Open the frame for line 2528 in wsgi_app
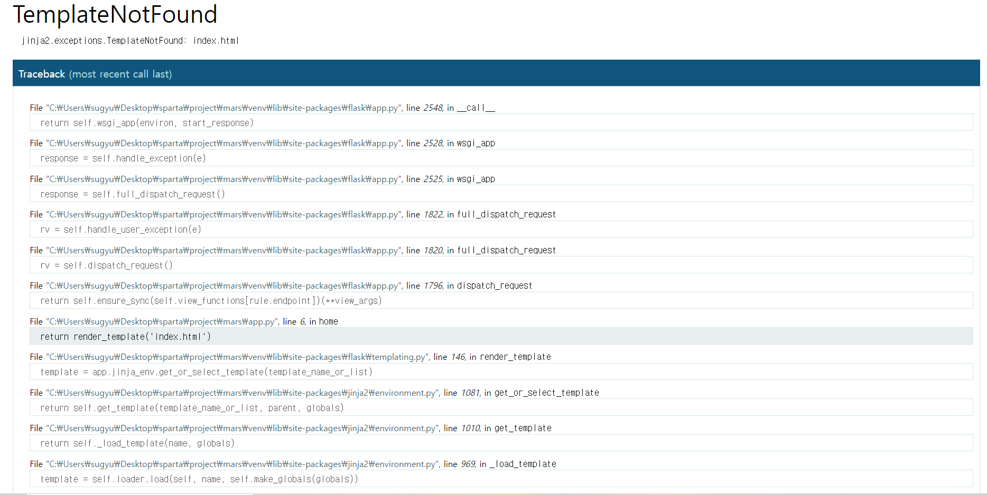987x495 pixels. point(263,143)
